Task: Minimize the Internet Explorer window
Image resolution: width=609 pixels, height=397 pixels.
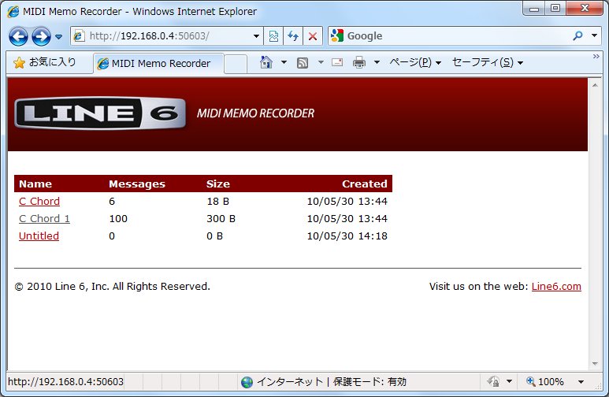Action: click(x=534, y=9)
